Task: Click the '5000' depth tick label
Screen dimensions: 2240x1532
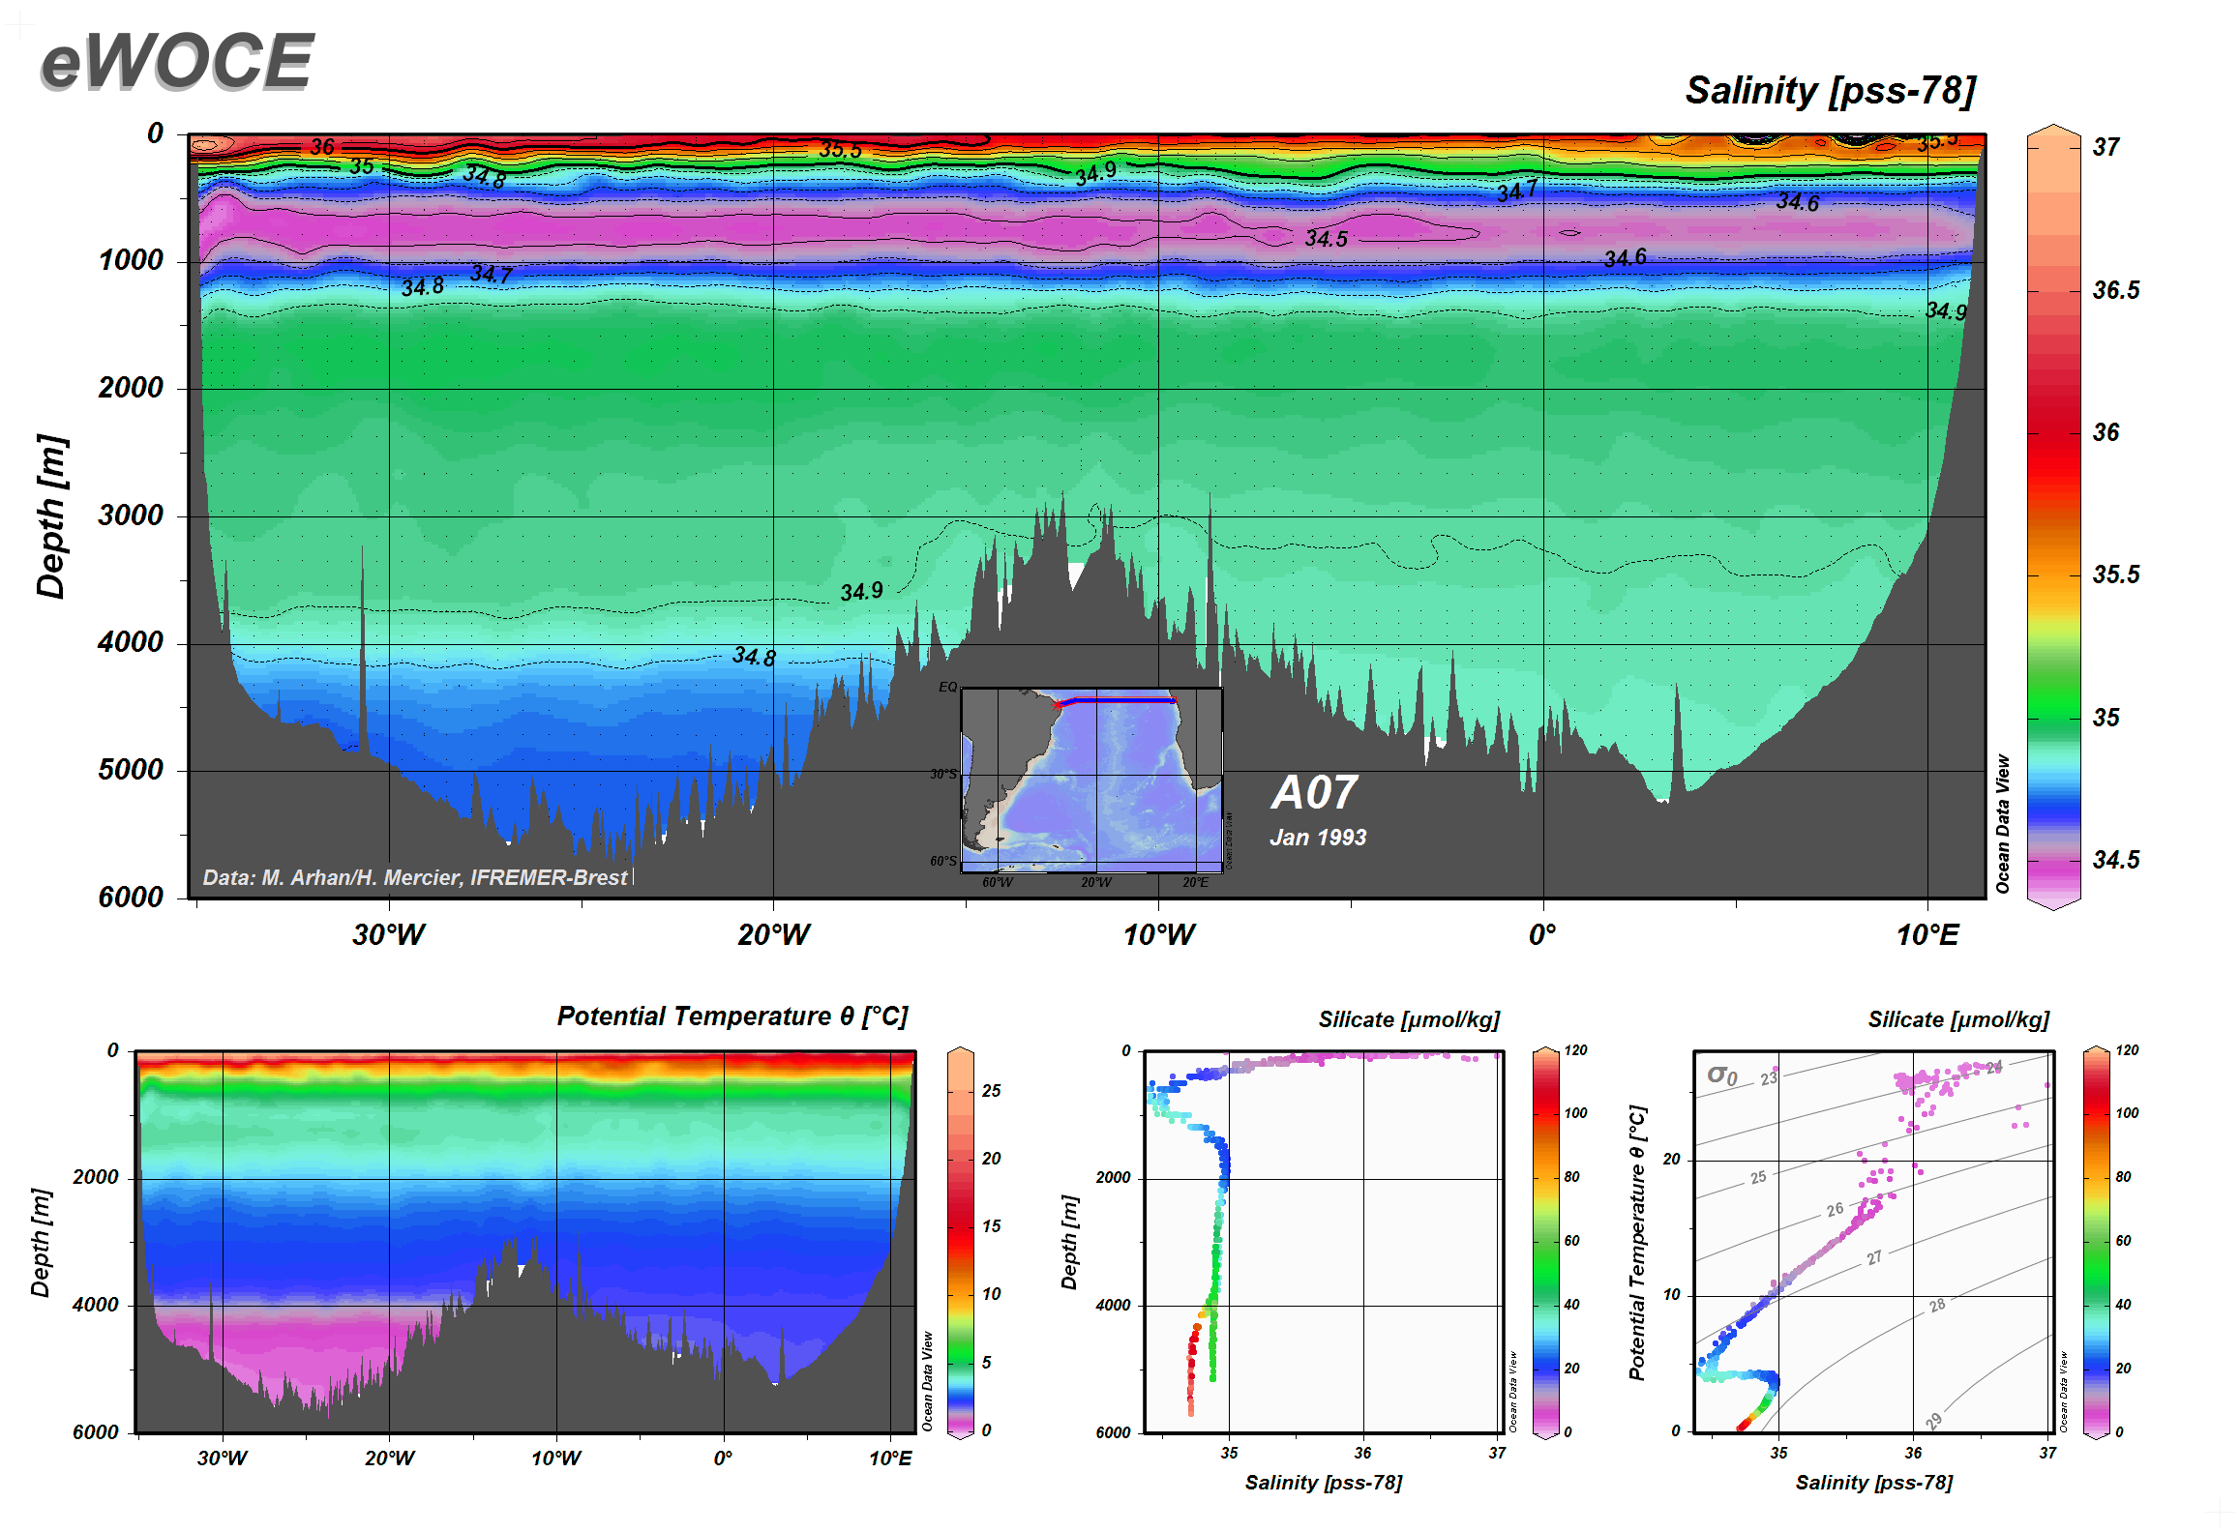Action: pos(131,770)
